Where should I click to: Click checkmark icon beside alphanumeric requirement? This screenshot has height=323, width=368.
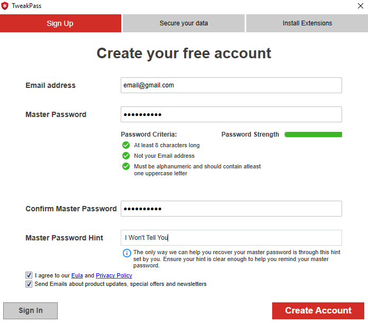pyautogui.click(x=126, y=166)
